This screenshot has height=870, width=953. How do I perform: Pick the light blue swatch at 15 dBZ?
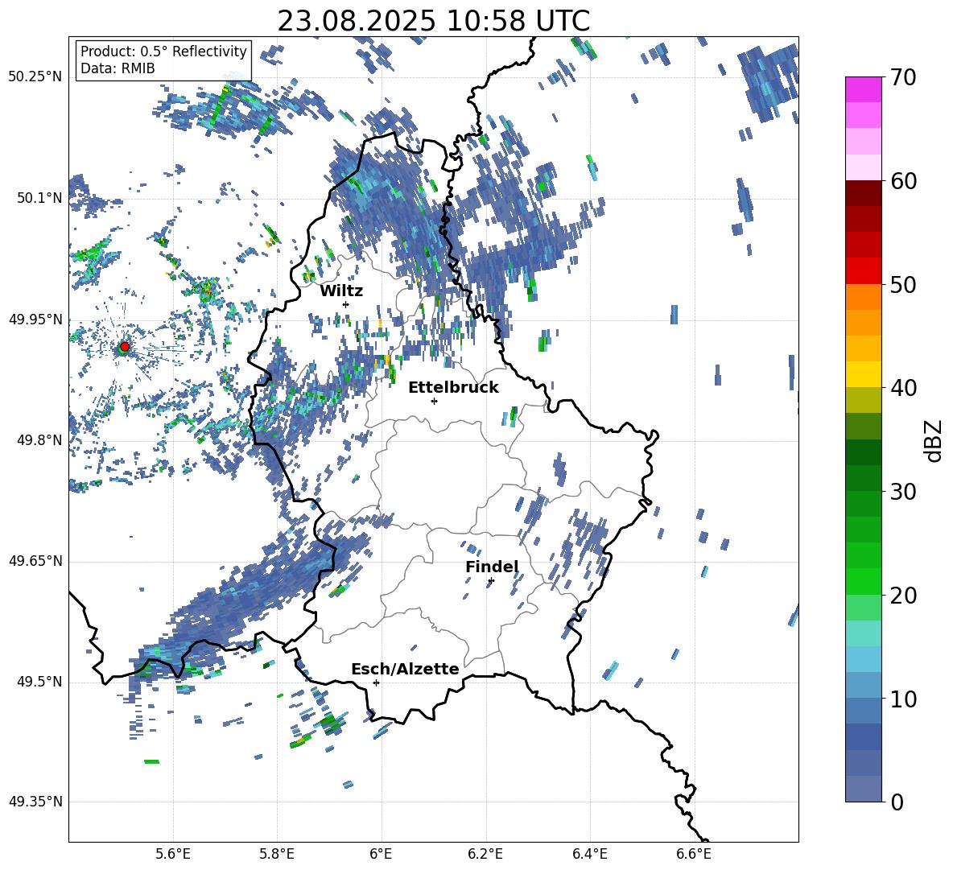coord(863,659)
